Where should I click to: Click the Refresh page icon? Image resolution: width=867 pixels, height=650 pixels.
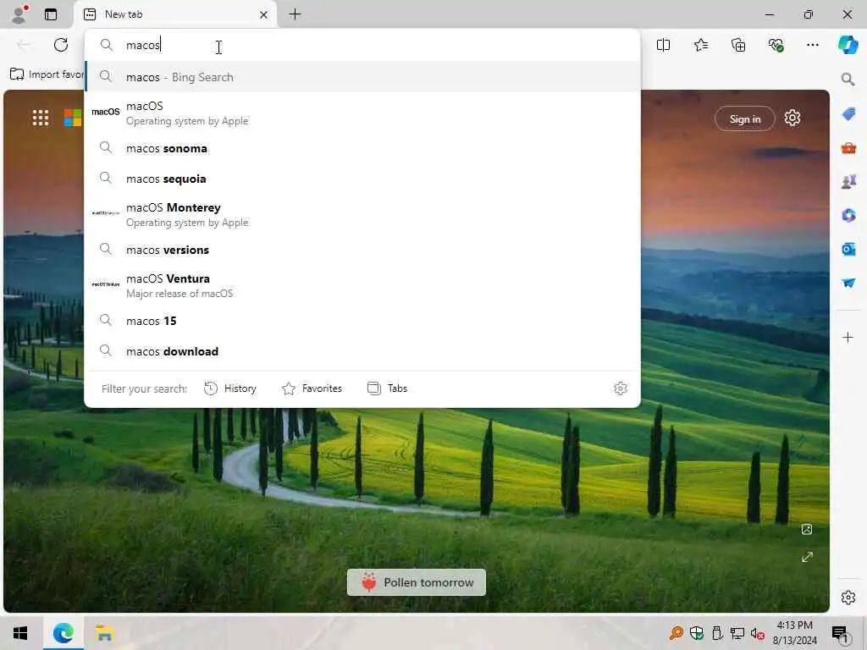pos(61,45)
